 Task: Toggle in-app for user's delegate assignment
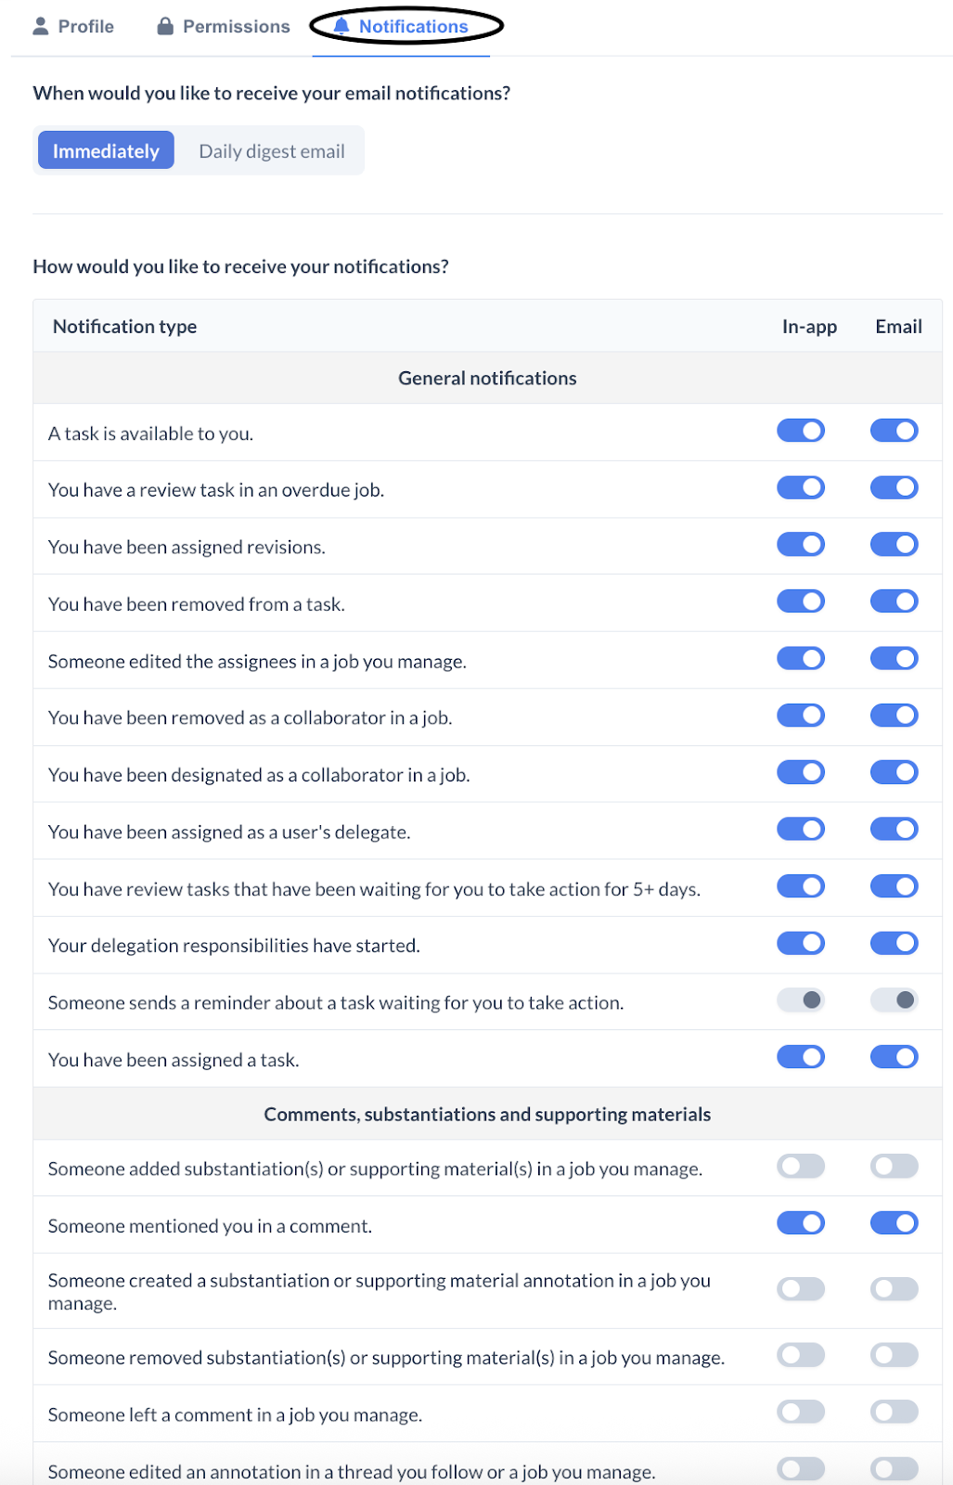click(801, 830)
